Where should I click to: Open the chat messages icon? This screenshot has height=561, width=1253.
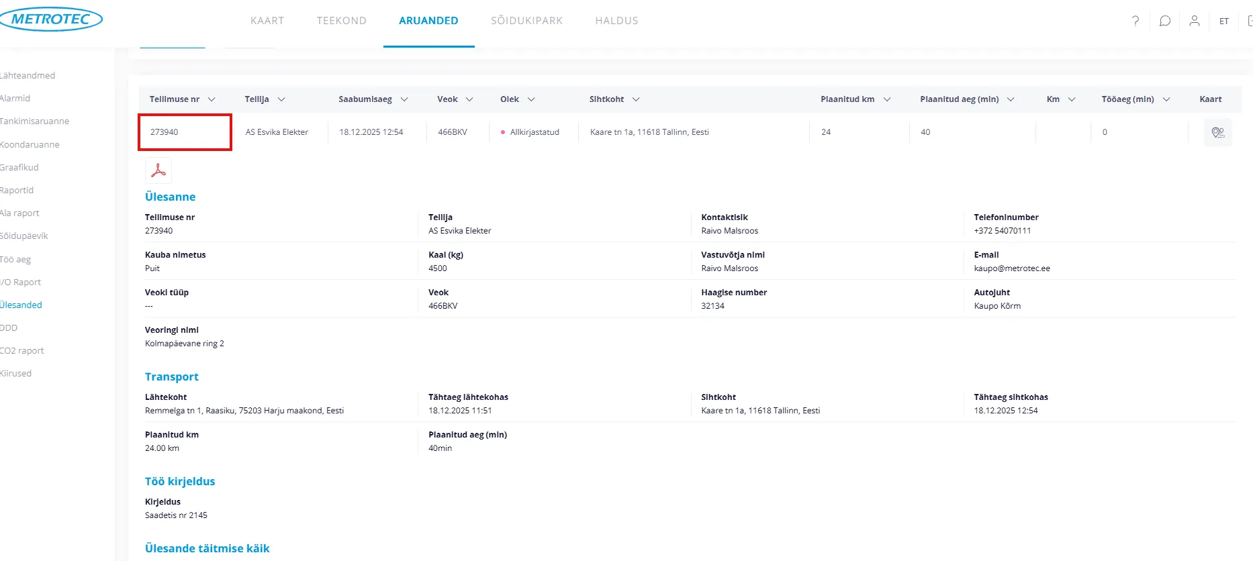1165,21
